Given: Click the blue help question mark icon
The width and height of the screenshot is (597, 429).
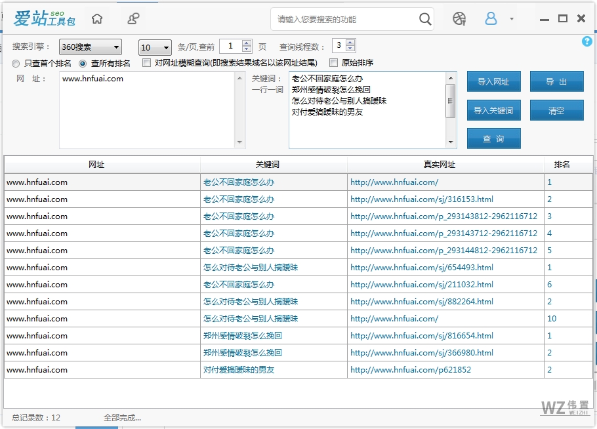Looking at the screenshot, I should click(x=587, y=41).
